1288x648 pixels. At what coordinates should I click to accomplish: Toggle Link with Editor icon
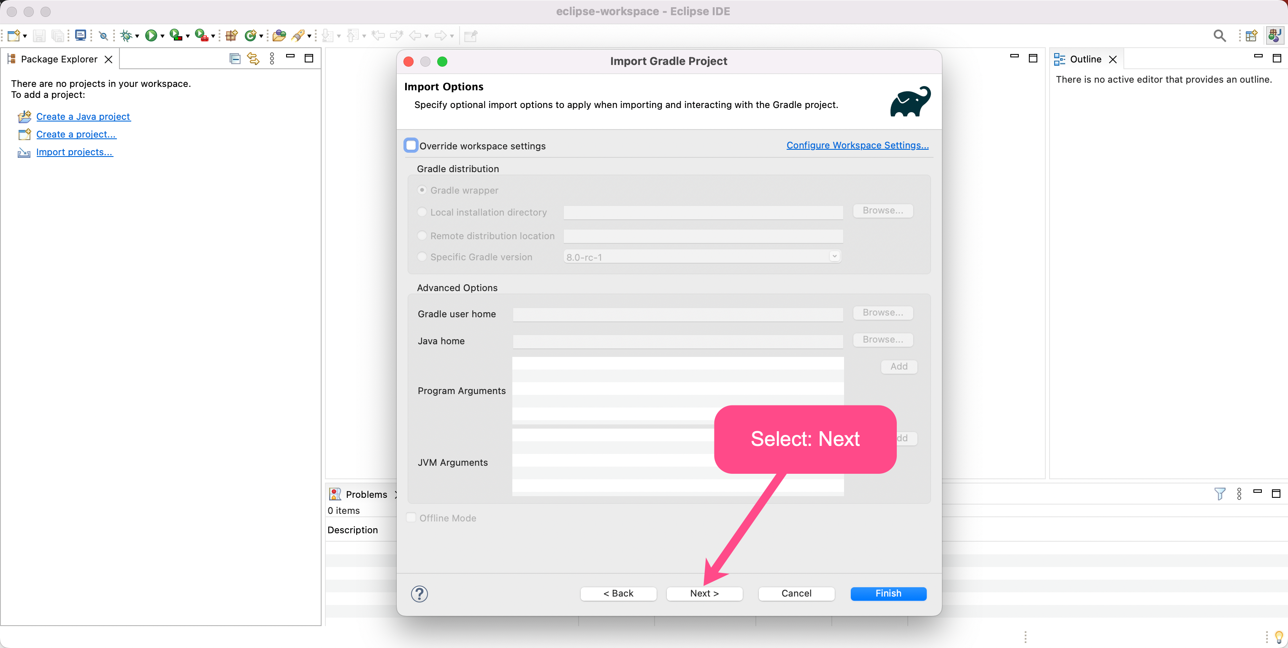(x=254, y=59)
